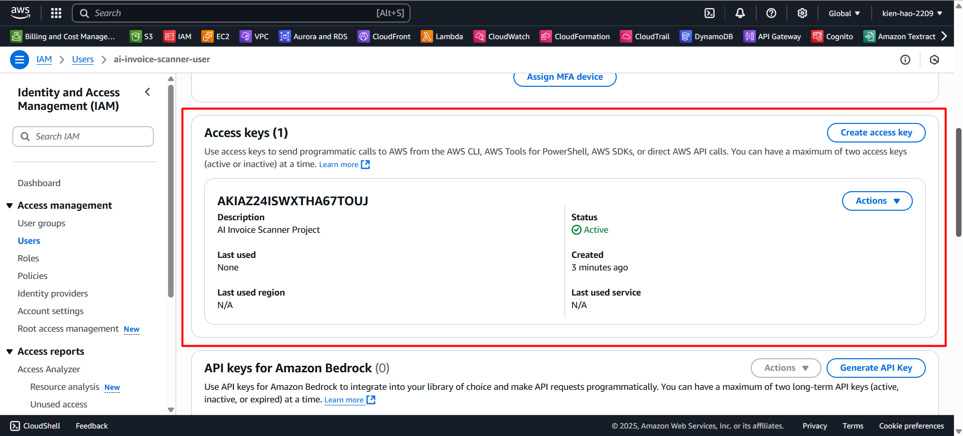
Task: Open the kien-hao-2209 account menu
Action: (x=912, y=14)
